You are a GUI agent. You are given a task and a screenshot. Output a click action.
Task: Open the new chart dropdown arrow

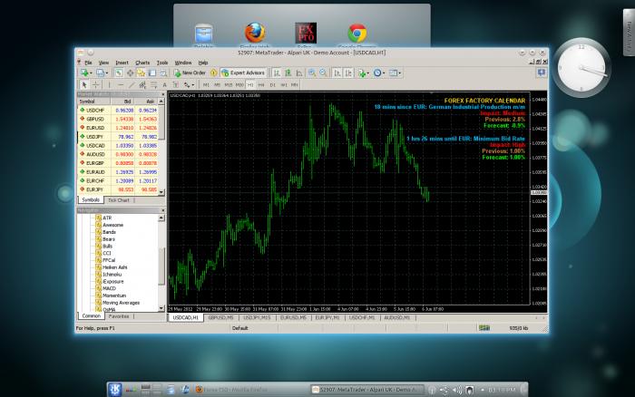click(x=91, y=73)
